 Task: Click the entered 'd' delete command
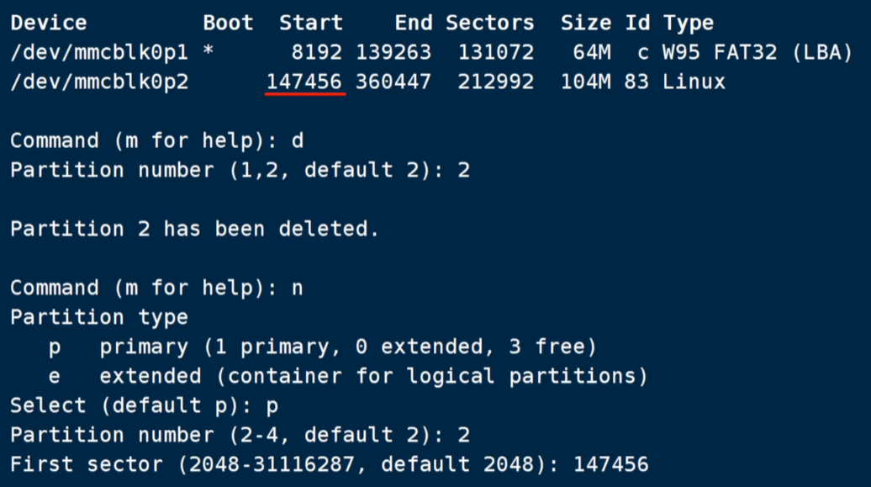click(x=297, y=140)
